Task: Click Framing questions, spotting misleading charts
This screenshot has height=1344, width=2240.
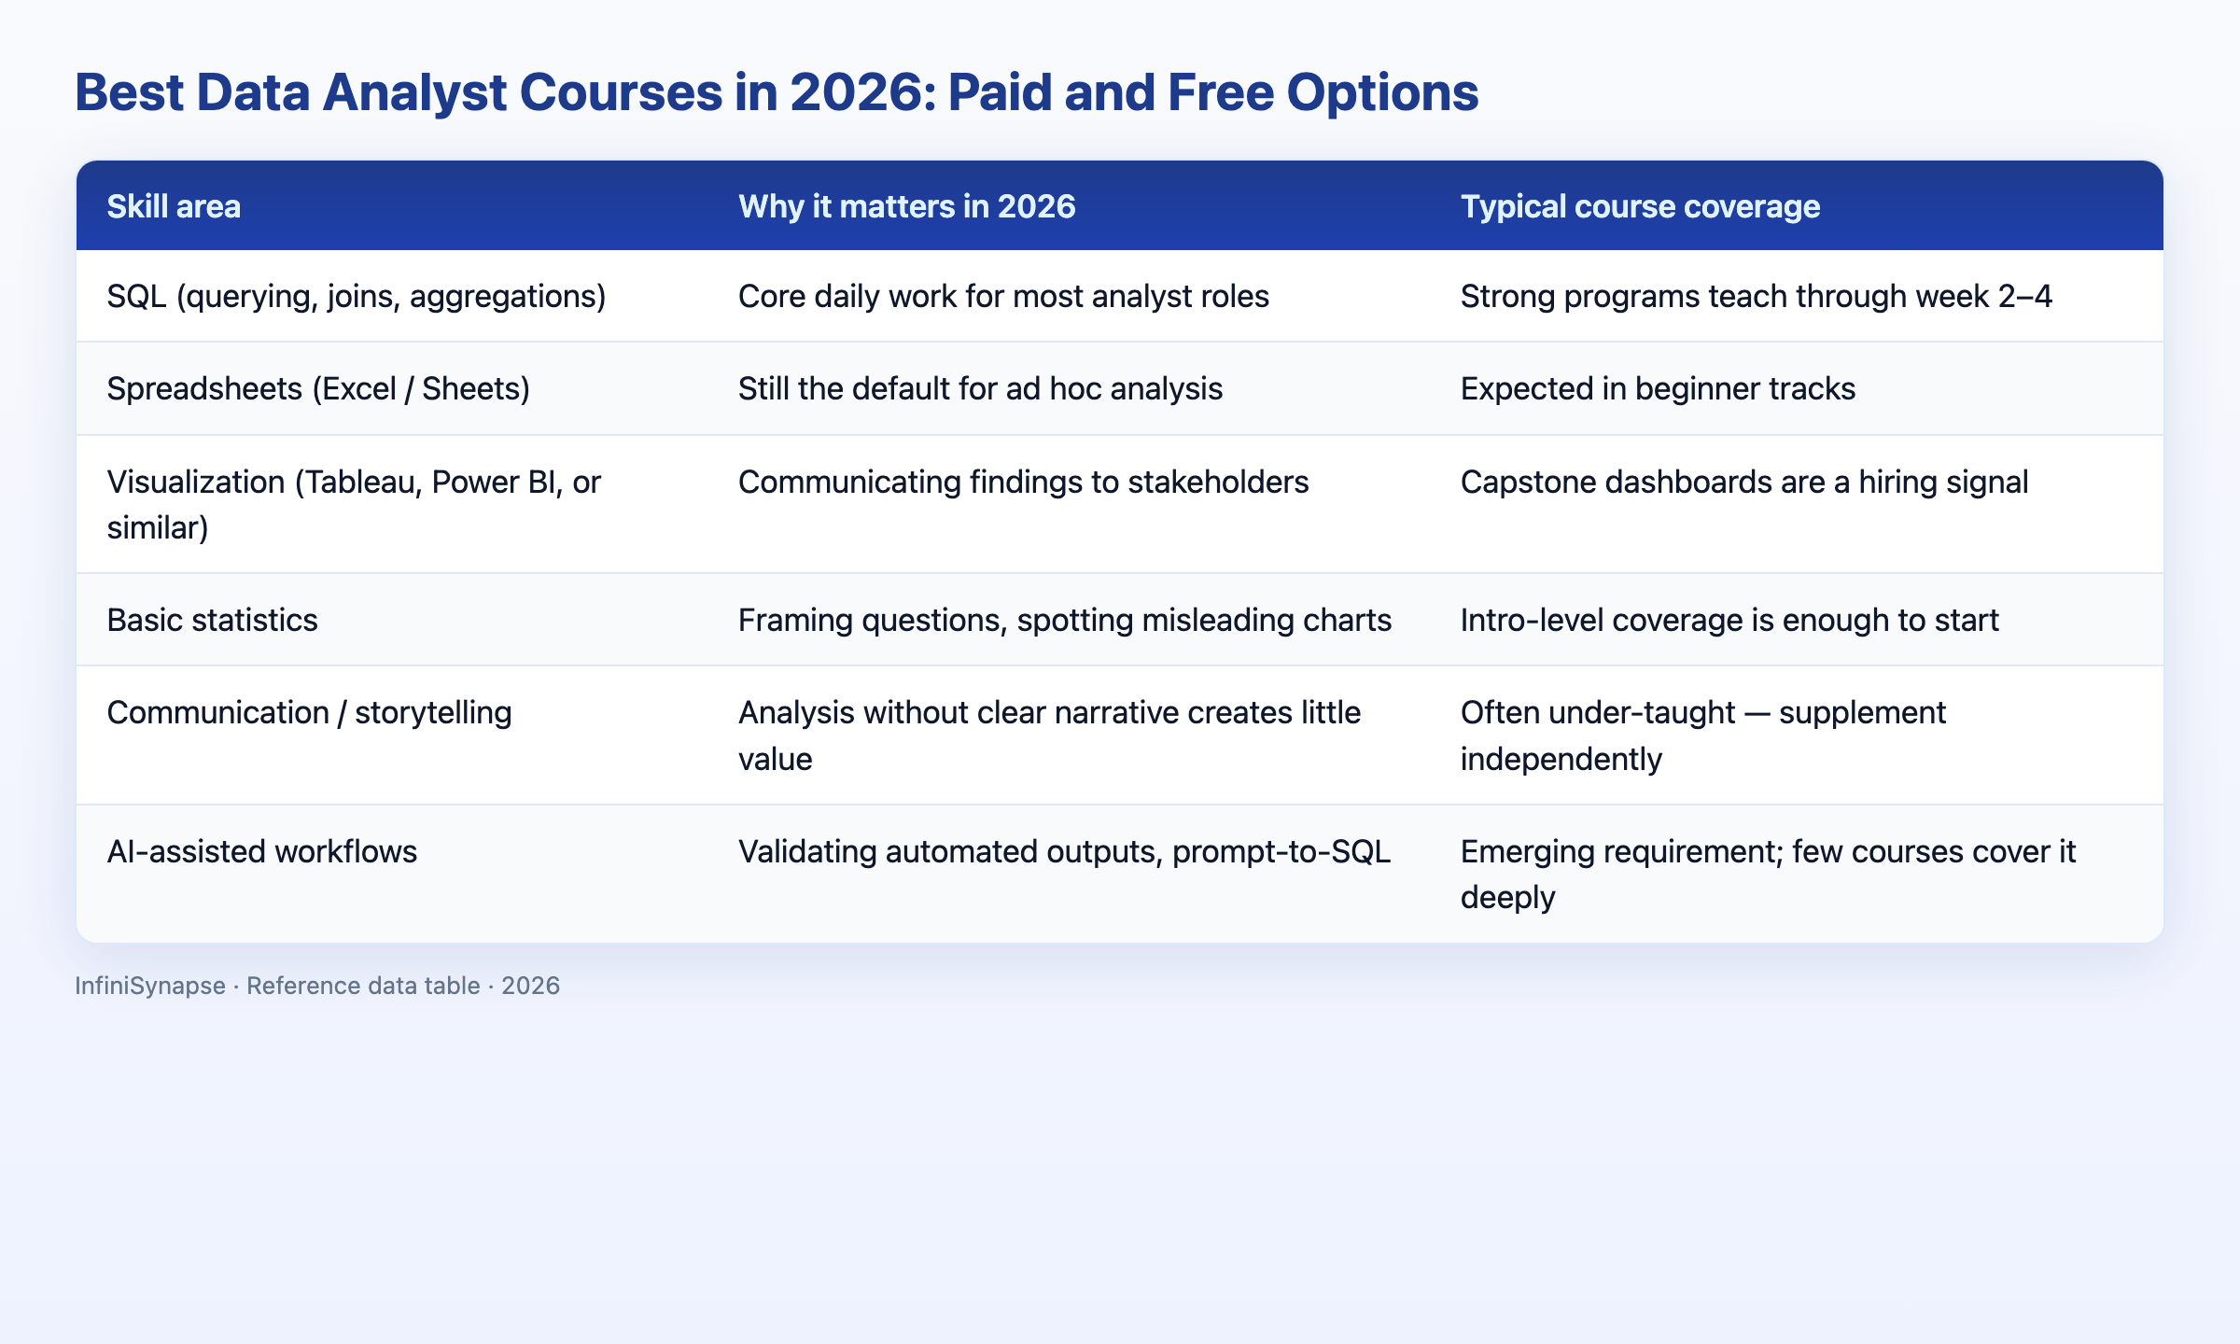Action: pyautogui.click(x=1065, y=620)
